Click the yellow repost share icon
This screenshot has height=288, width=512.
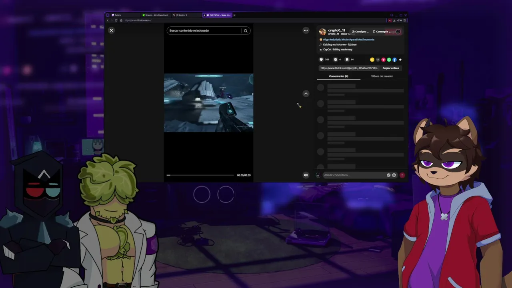372,60
